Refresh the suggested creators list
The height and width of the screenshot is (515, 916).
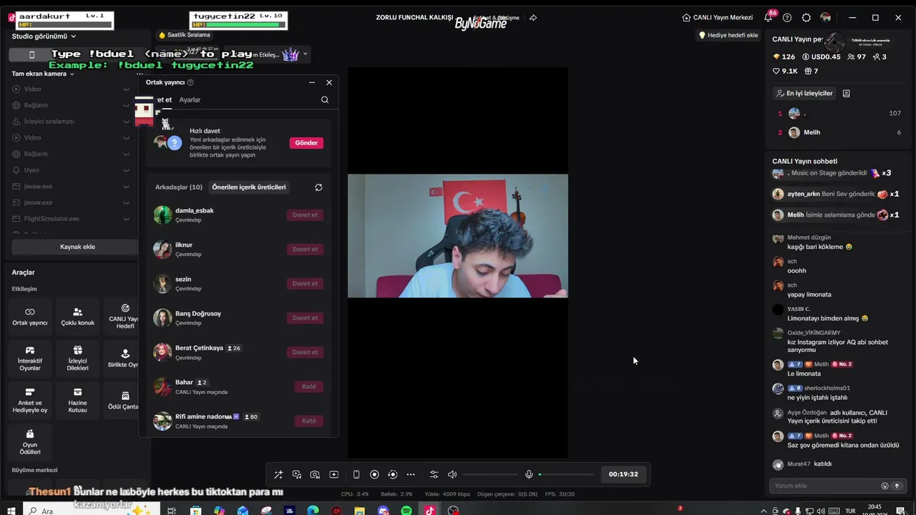point(318,187)
